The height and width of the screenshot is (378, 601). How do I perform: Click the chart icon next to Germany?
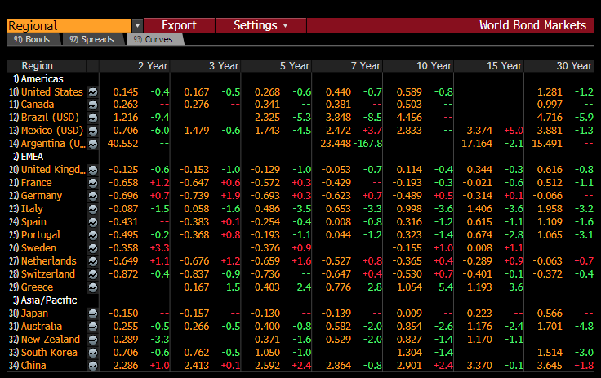pyautogui.click(x=93, y=196)
